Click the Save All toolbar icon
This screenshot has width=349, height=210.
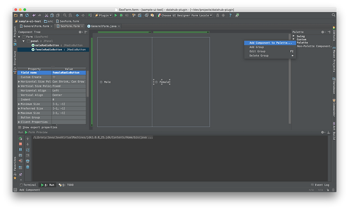coord(21,15)
